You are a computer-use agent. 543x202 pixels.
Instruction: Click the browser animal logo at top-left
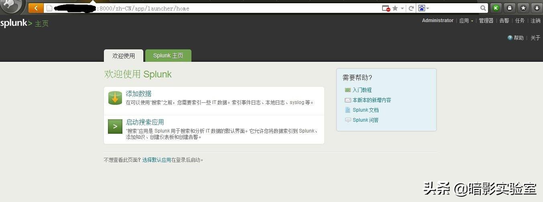click(12, 7)
